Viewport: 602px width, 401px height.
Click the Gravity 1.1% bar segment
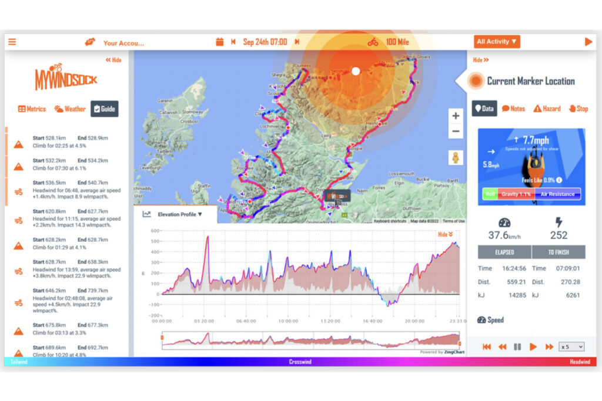(x=516, y=194)
